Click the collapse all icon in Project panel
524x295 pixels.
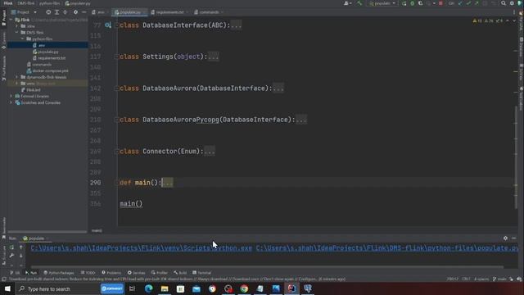(x=65, y=12)
